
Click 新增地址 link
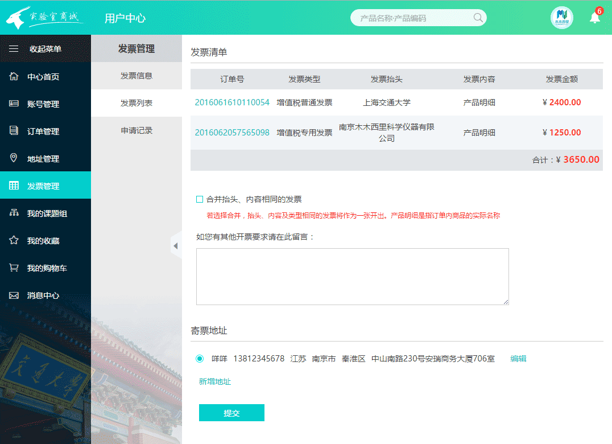click(214, 381)
